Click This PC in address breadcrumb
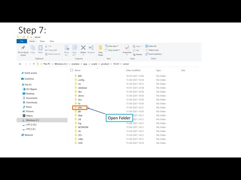 point(47,64)
